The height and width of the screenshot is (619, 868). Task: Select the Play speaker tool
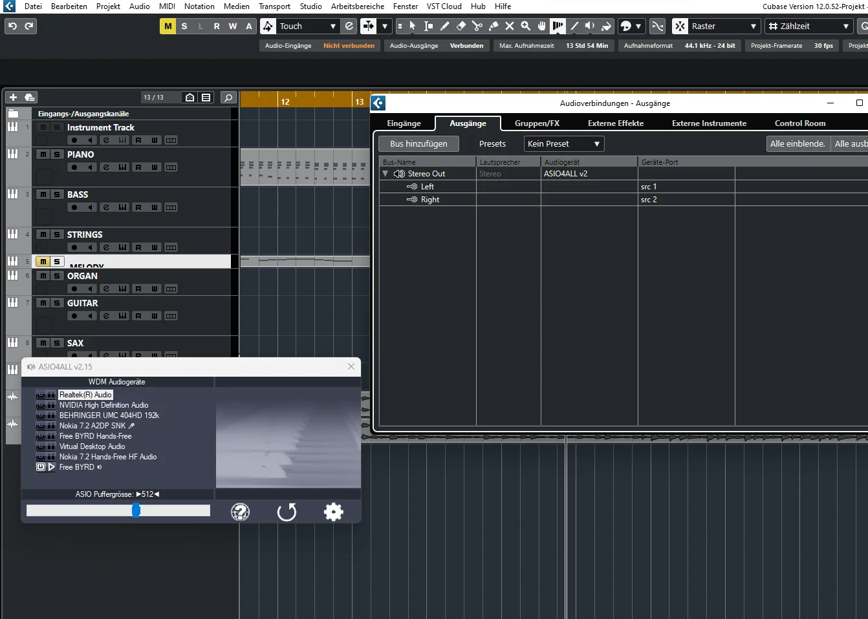coord(590,26)
